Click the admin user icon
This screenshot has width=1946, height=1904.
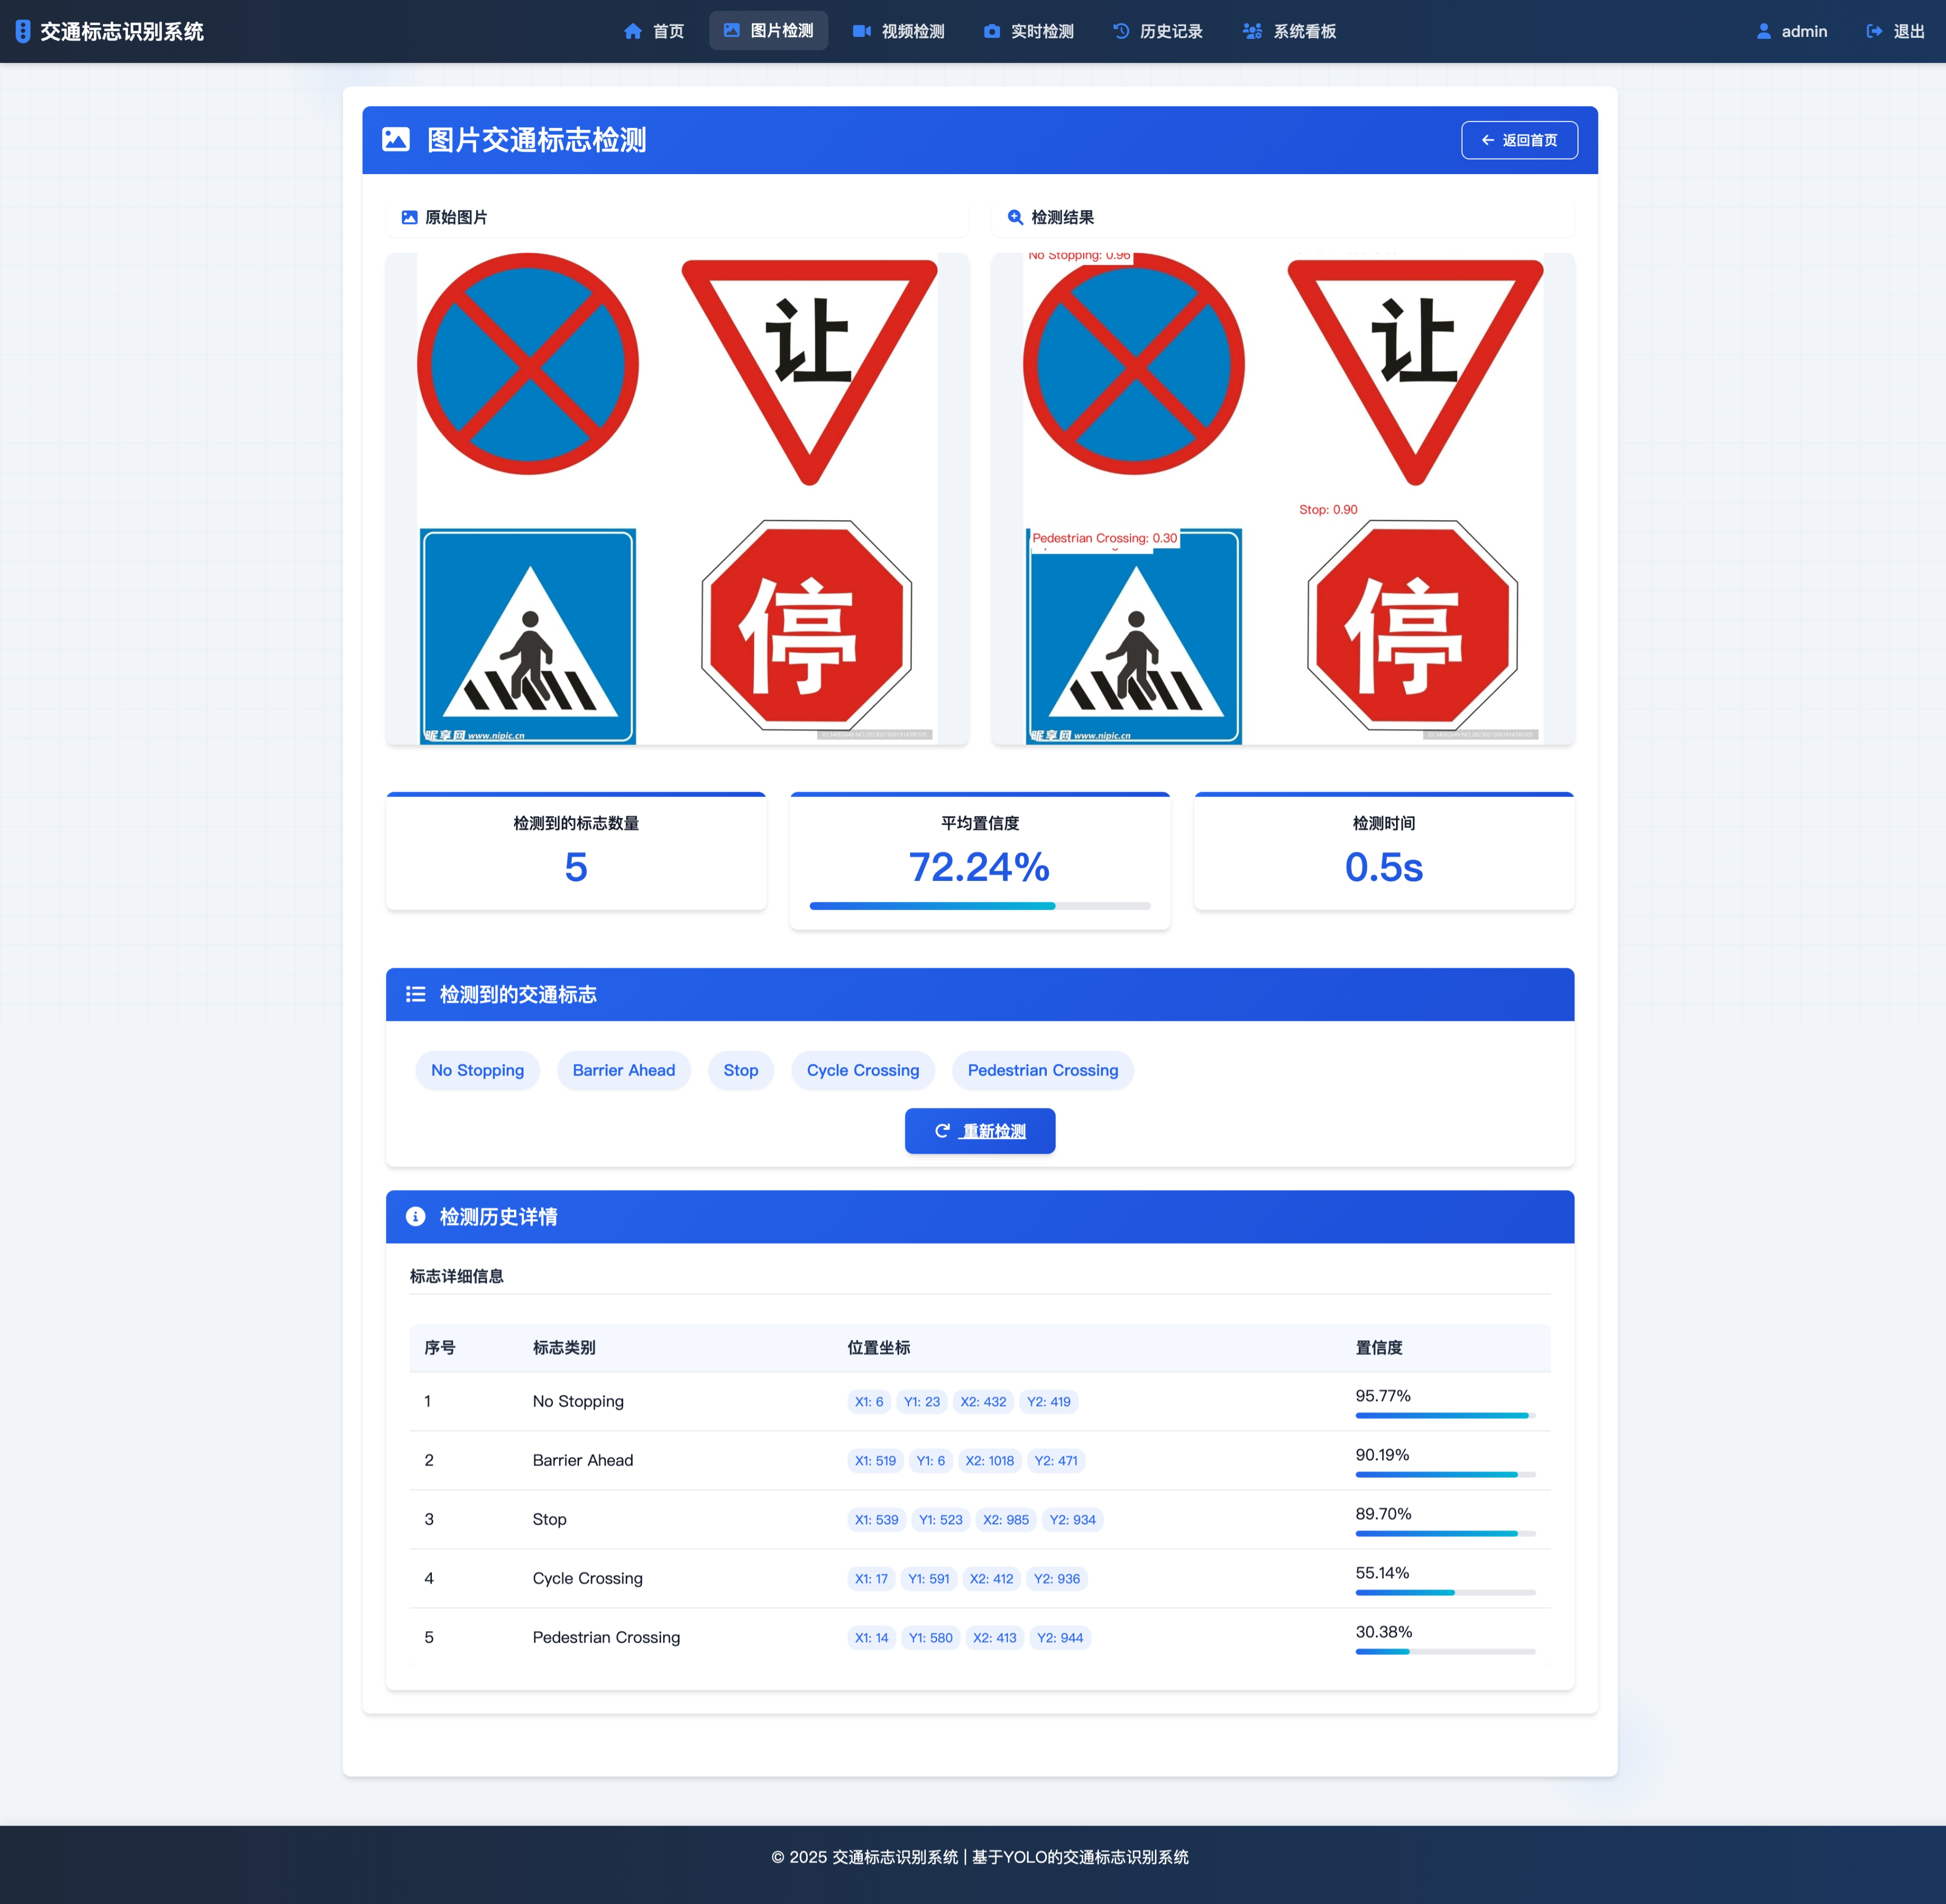1764,31
